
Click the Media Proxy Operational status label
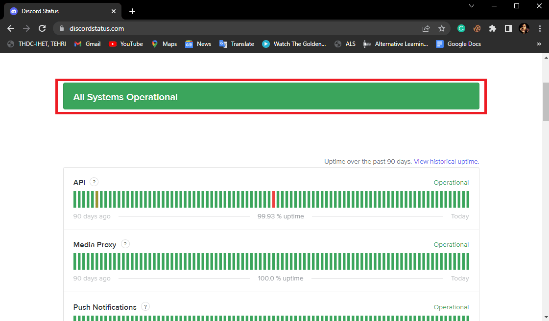click(x=451, y=245)
